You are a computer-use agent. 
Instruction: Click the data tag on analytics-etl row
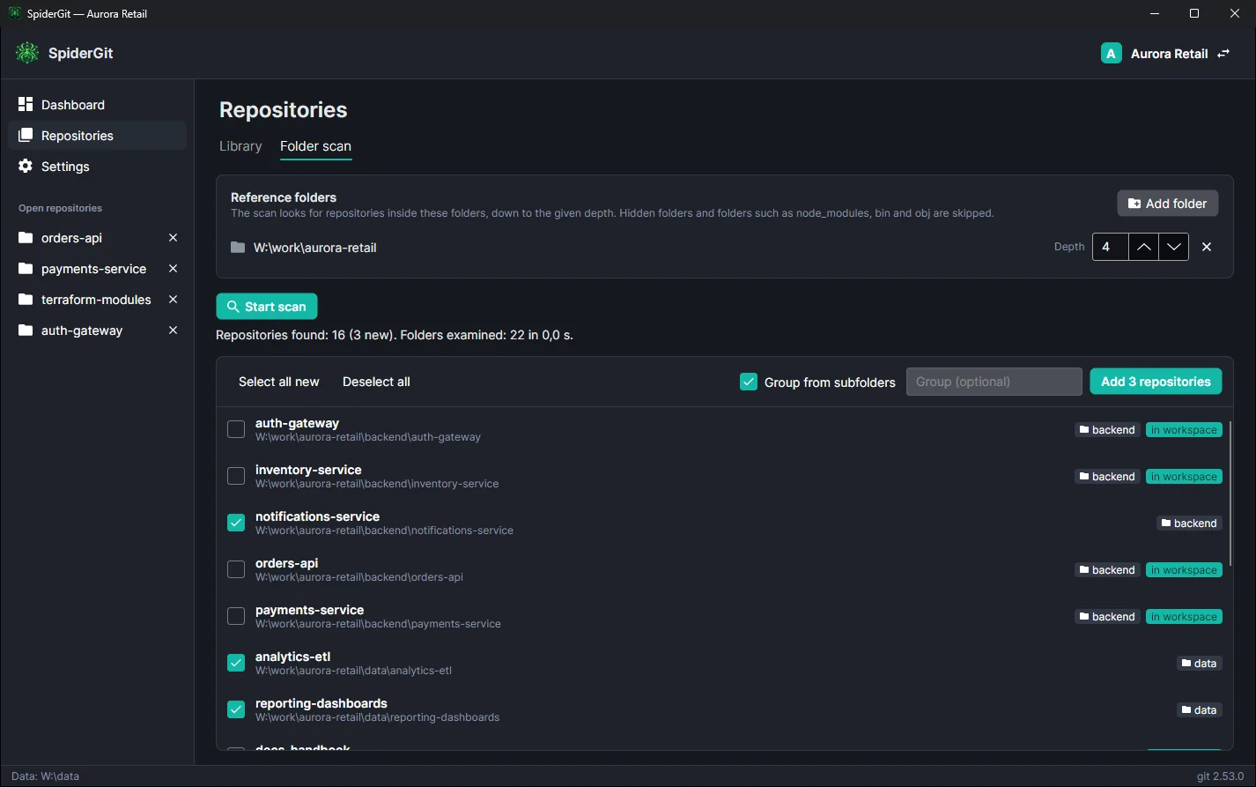pyautogui.click(x=1200, y=664)
